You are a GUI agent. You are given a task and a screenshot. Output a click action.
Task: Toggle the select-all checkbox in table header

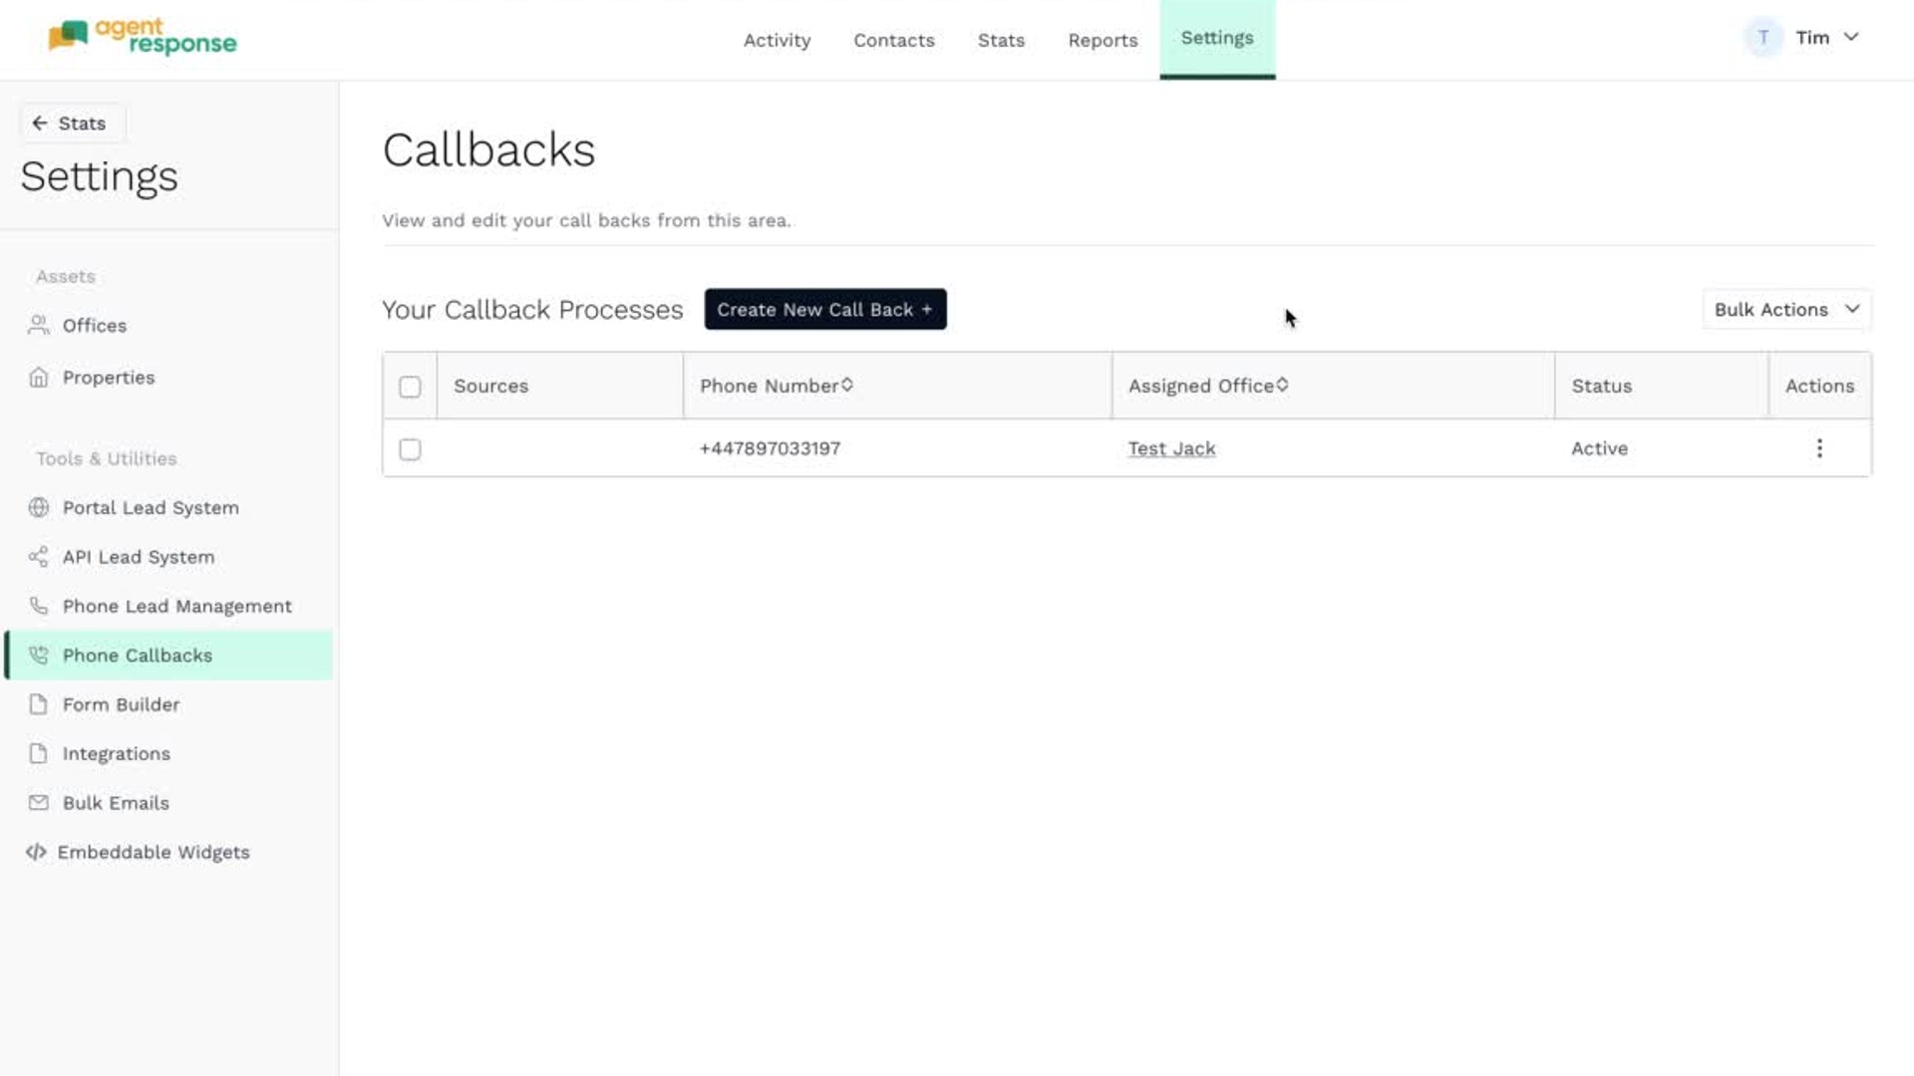coord(410,387)
